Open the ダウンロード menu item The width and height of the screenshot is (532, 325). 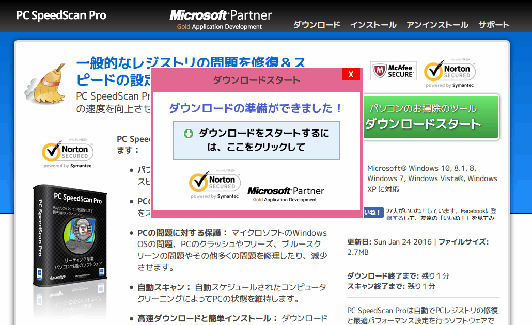[316, 24]
